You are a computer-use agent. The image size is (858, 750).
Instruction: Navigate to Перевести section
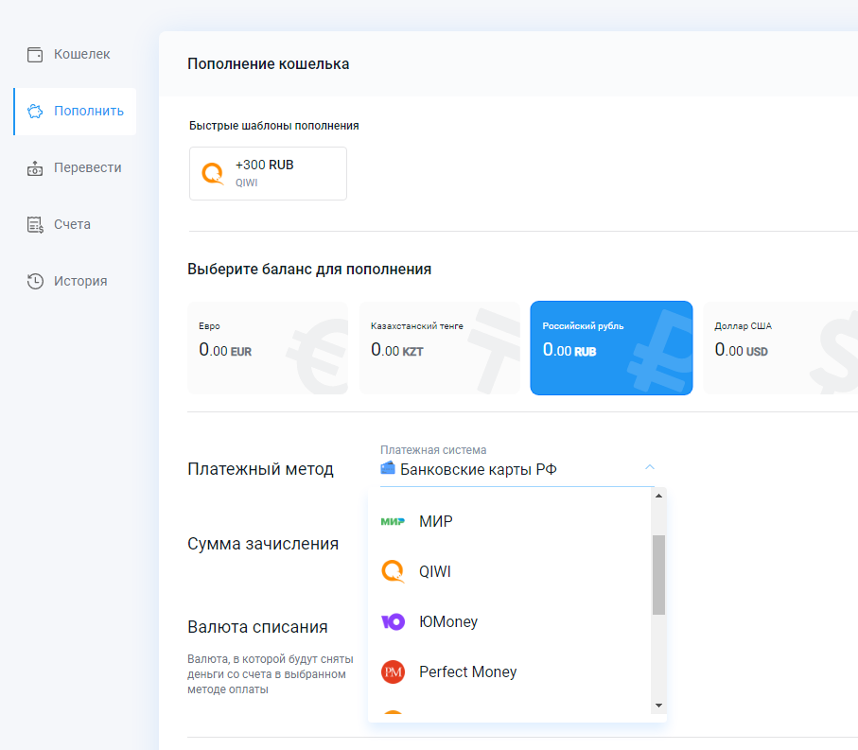coord(75,168)
